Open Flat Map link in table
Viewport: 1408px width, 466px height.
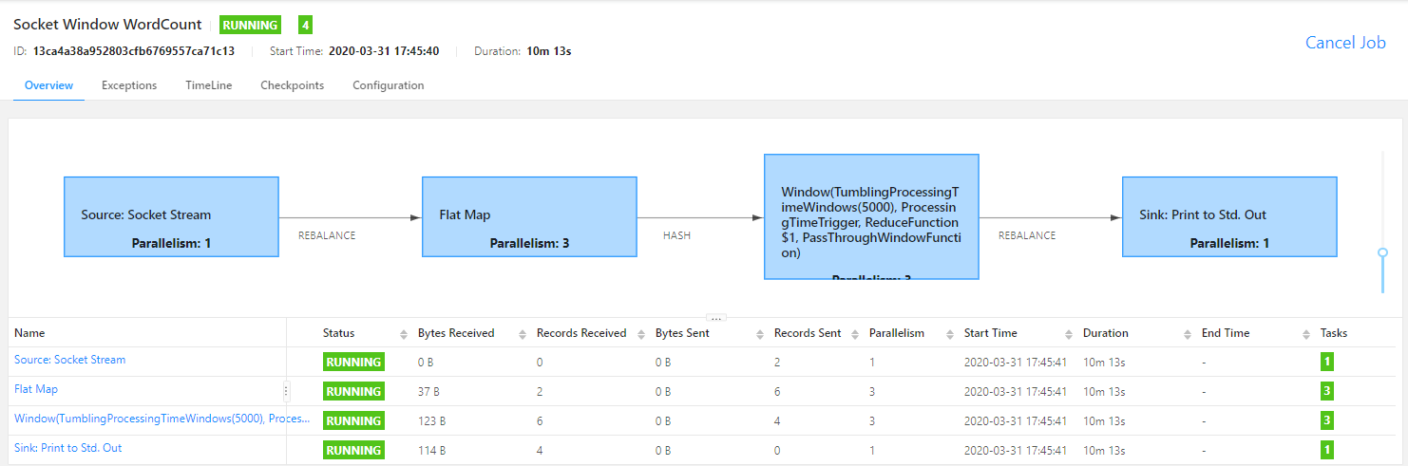click(36, 389)
